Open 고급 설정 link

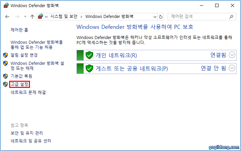(19, 84)
